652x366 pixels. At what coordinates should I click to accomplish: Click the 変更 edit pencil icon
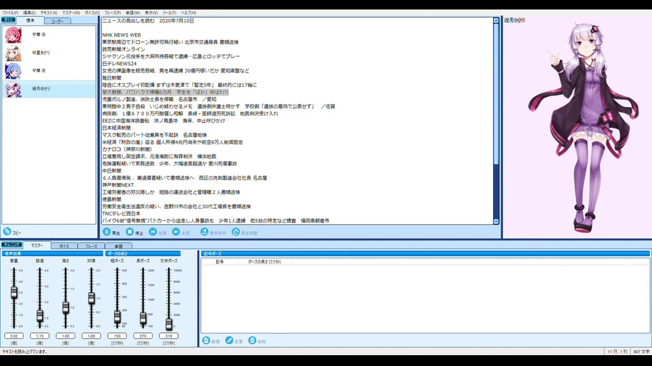click(x=229, y=340)
